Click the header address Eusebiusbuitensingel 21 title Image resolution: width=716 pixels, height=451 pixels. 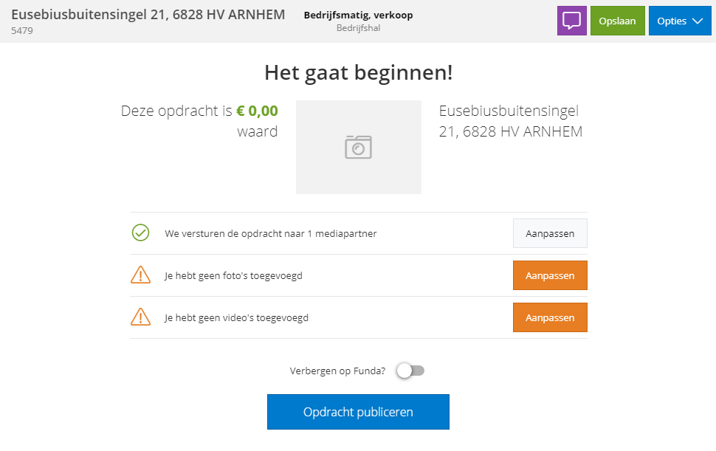pyautogui.click(x=148, y=15)
